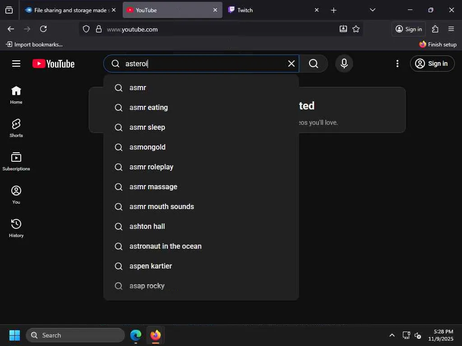Open network status tray icon

point(407,335)
